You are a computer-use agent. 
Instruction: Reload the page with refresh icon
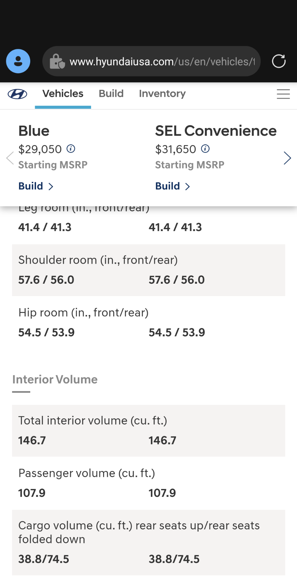click(278, 61)
